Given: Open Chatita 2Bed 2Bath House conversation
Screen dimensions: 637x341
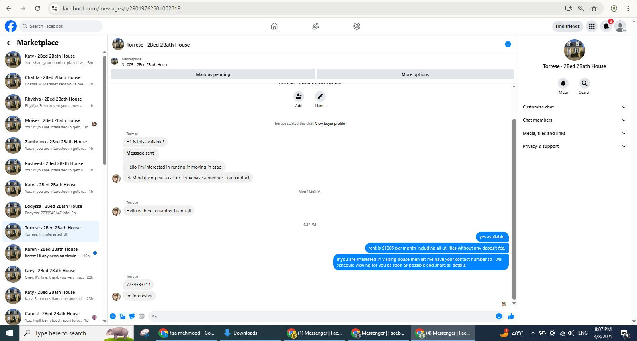Looking at the screenshot, I should pos(51,81).
